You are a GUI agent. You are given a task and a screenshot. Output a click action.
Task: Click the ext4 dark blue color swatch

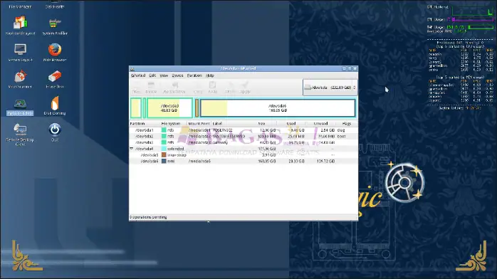pyautogui.click(x=164, y=161)
